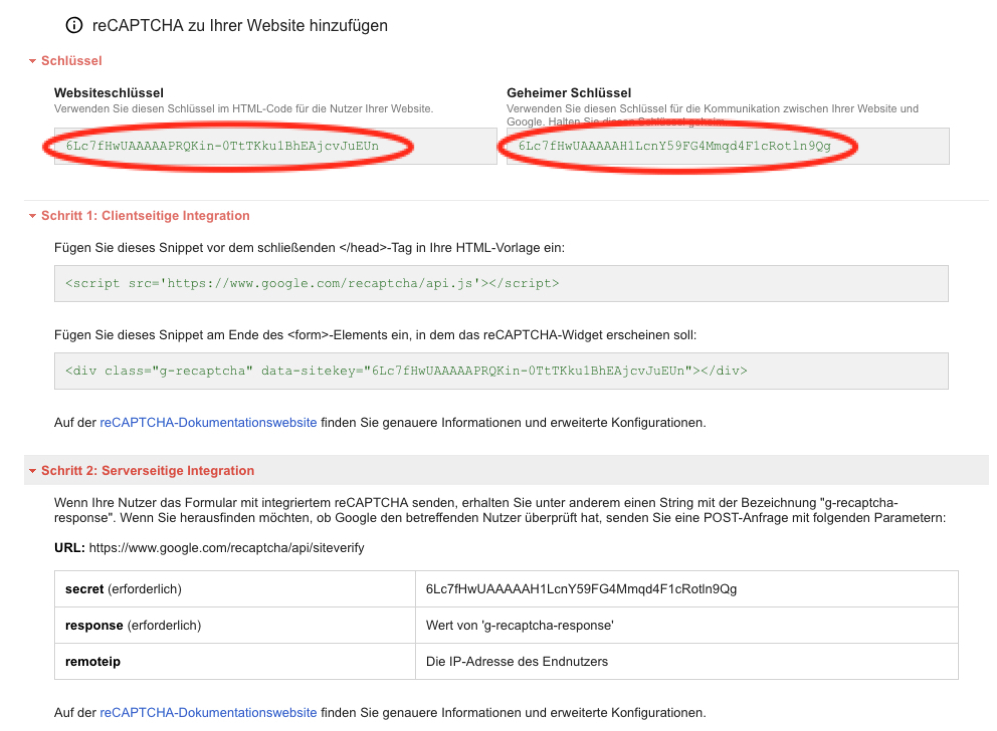Click the Geheimer Schlüssel heading label
The height and width of the screenshot is (731, 997).
569,93
